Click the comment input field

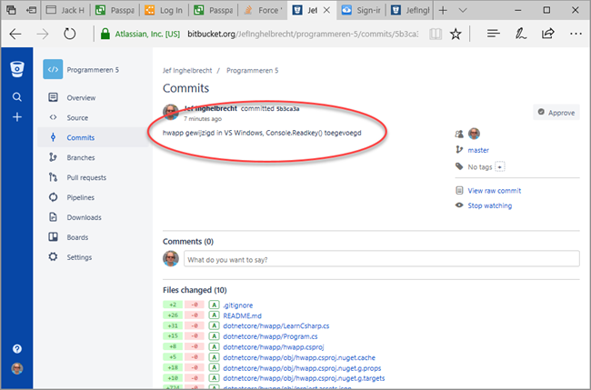pyautogui.click(x=381, y=260)
